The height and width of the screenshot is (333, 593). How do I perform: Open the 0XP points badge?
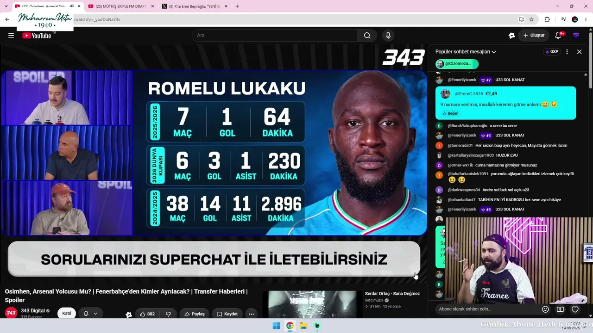point(552,52)
